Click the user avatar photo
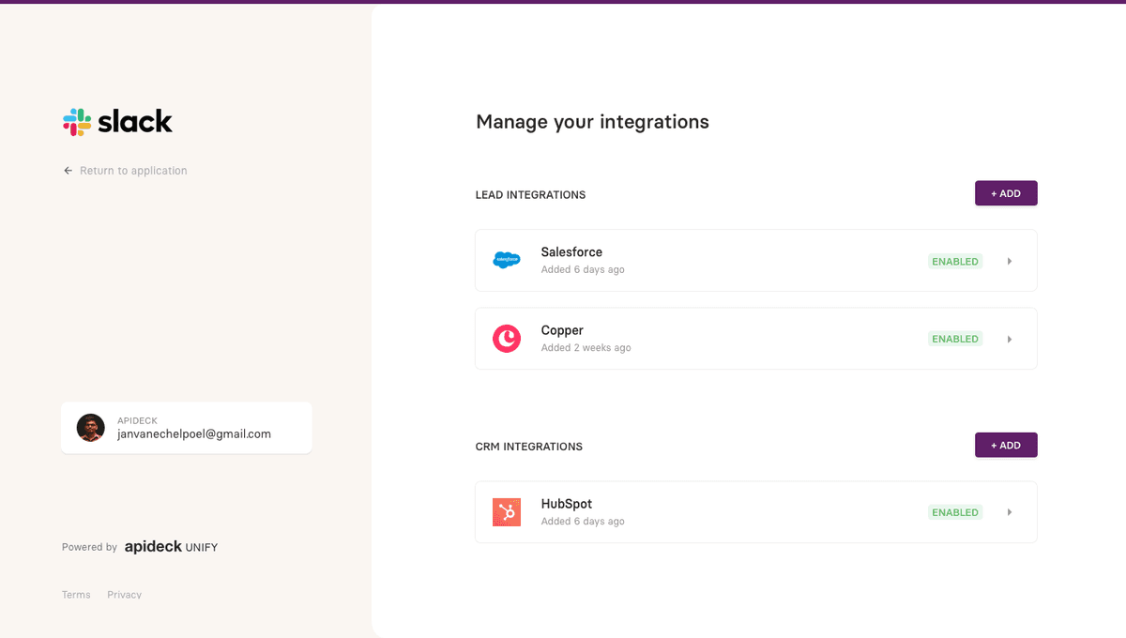The height and width of the screenshot is (638, 1126). pyautogui.click(x=91, y=428)
